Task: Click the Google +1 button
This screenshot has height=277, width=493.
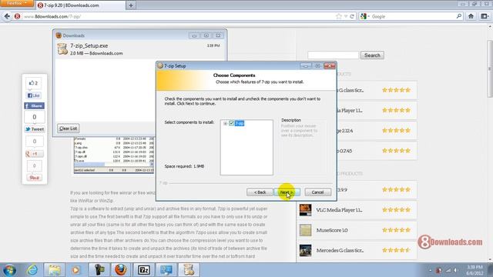Action: pos(34,154)
